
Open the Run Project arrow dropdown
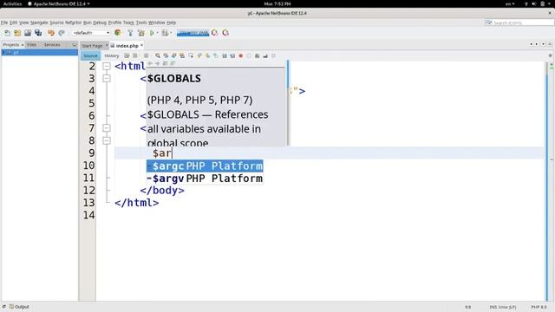point(157,33)
